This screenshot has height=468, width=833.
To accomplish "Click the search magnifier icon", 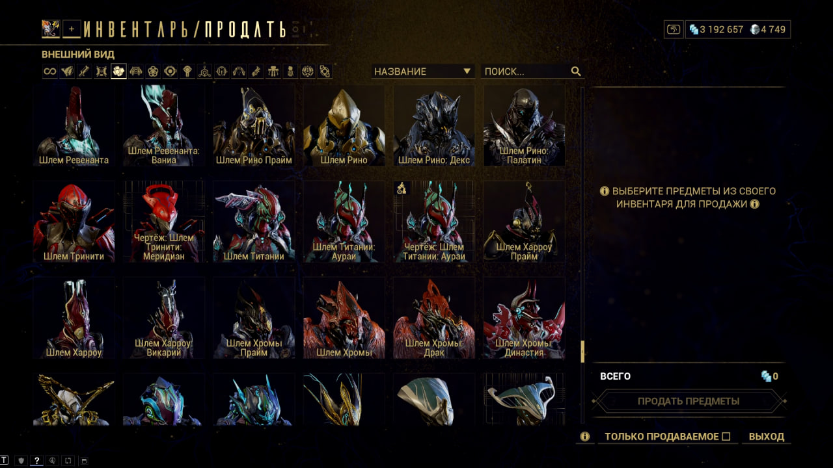I will [576, 71].
